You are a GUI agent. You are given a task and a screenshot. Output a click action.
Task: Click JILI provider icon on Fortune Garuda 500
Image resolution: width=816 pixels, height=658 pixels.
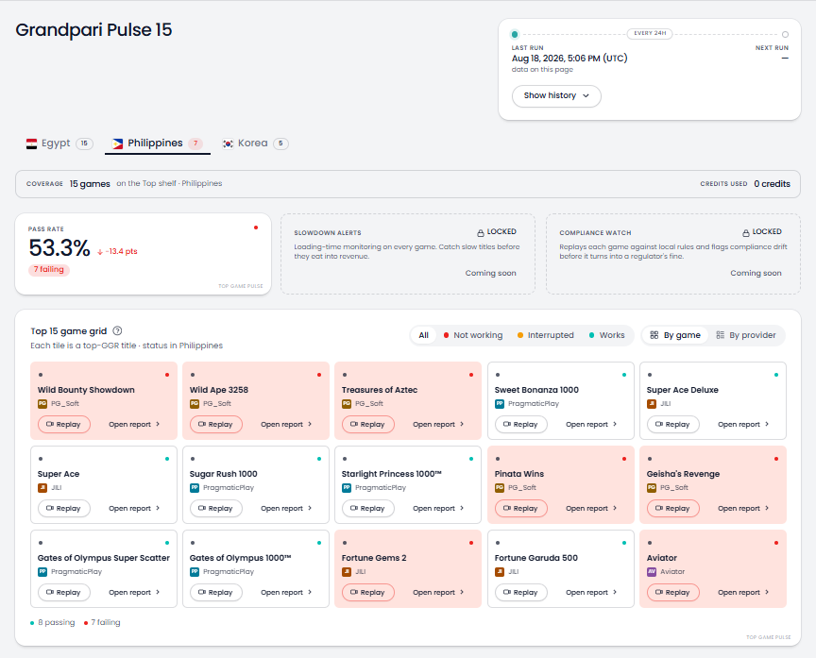point(499,572)
